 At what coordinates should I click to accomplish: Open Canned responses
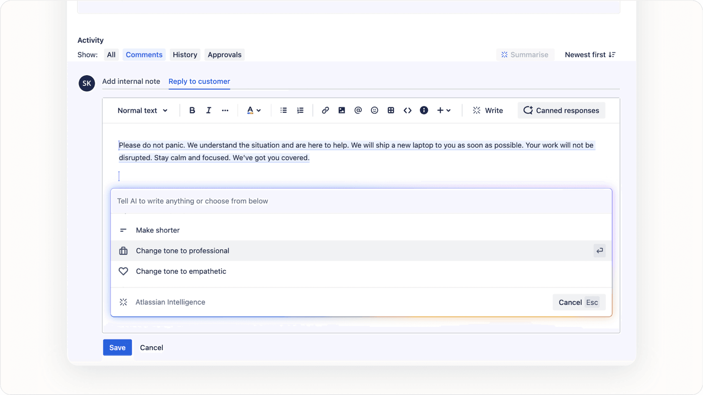coord(561,110)
